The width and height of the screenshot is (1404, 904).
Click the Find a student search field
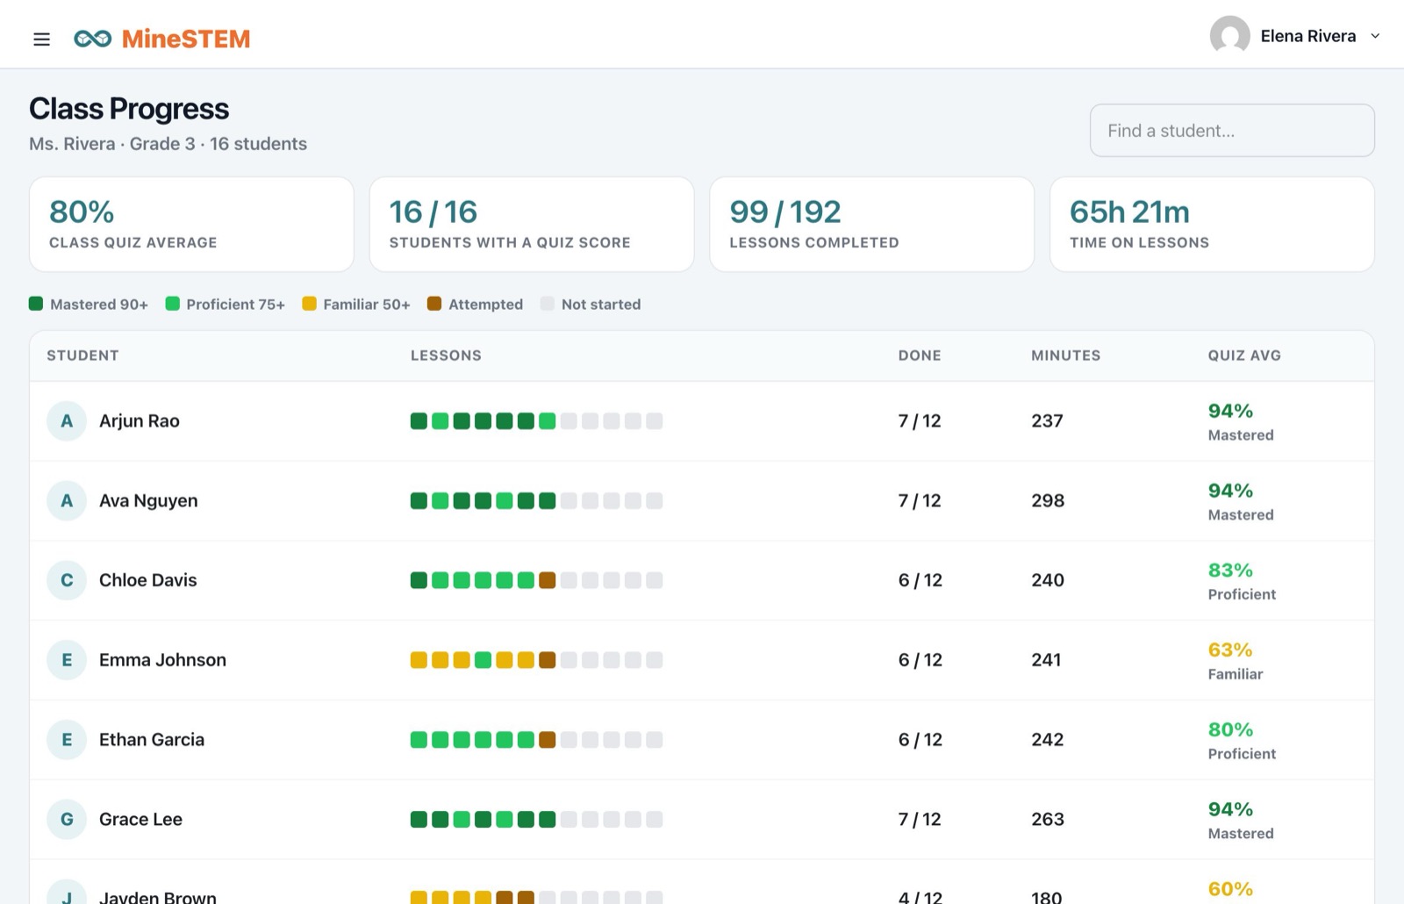point(1232,131)
